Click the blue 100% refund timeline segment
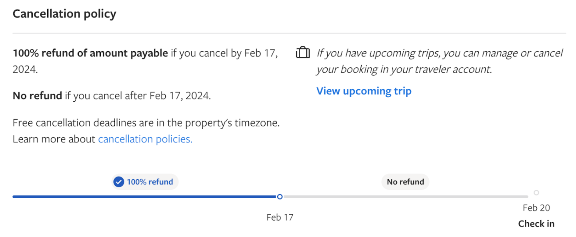The image size is (576, 237). tap(144, 197)
